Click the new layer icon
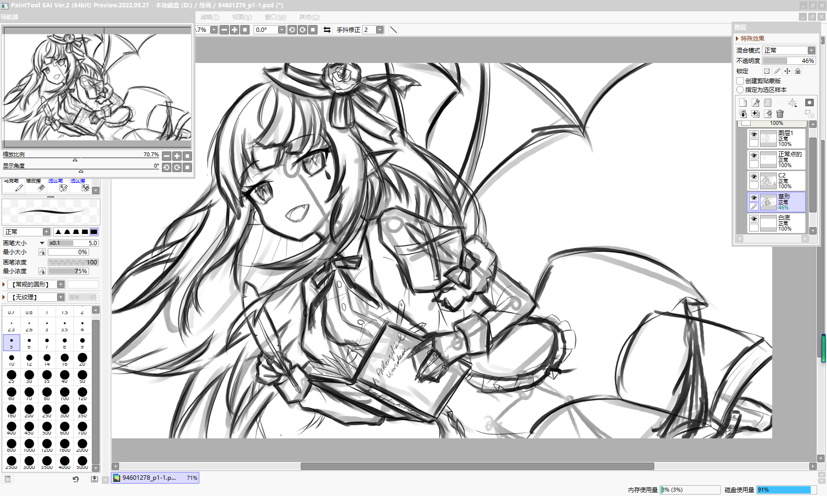The image size is (827, 496). click(x=743, y=103)
